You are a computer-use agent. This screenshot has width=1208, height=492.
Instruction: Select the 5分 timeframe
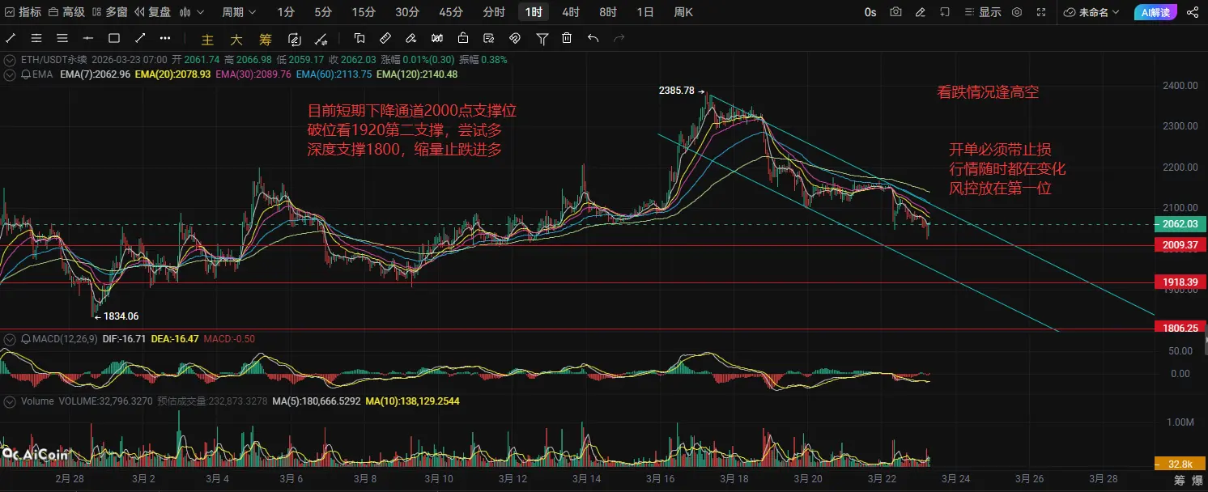(323, 12)
